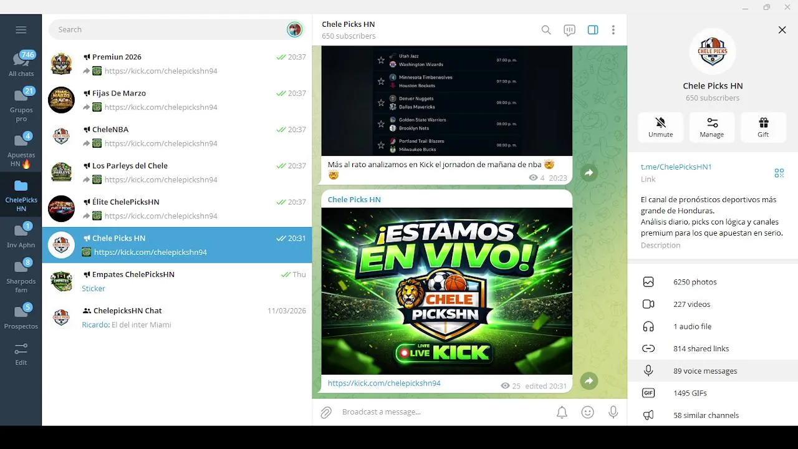Image resolution: width=798 pixels, height=449 pixels.
Task: Show the channel QR code icon
Action: [x=779, y=173]
